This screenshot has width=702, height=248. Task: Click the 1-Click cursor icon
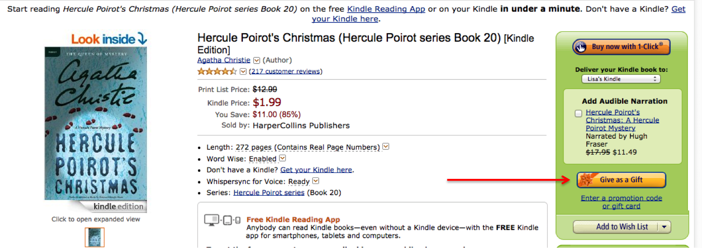[581, 47]
